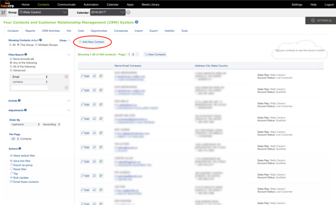Open the page number selector
Viewport: 336px width, 205px height.
coord(131,55)
